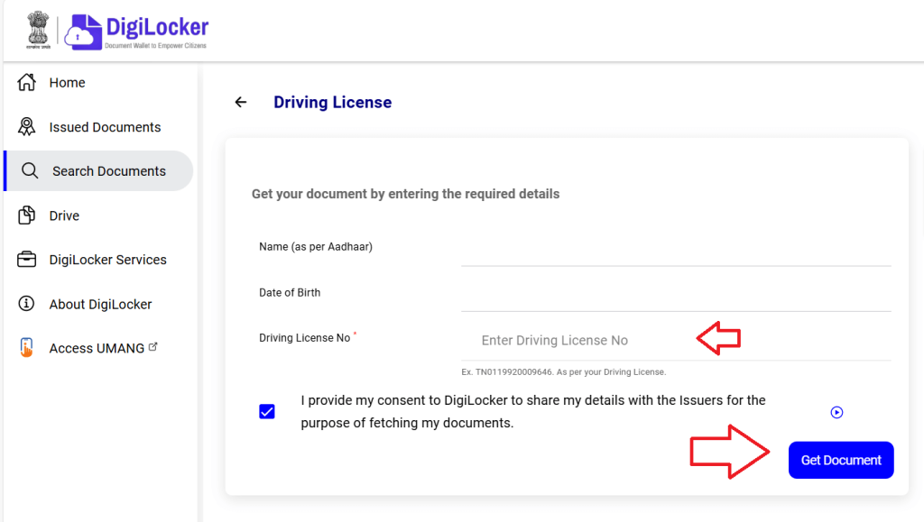Viewport: 924px width, 522px height.
Task: Click the Date of Birth field
Action: coord(675,296)
